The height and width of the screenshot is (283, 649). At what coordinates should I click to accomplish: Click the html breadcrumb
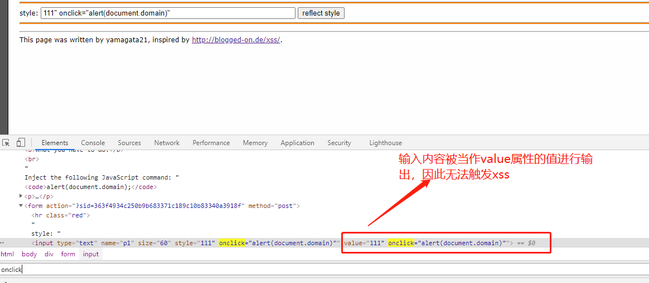[7, 254]
